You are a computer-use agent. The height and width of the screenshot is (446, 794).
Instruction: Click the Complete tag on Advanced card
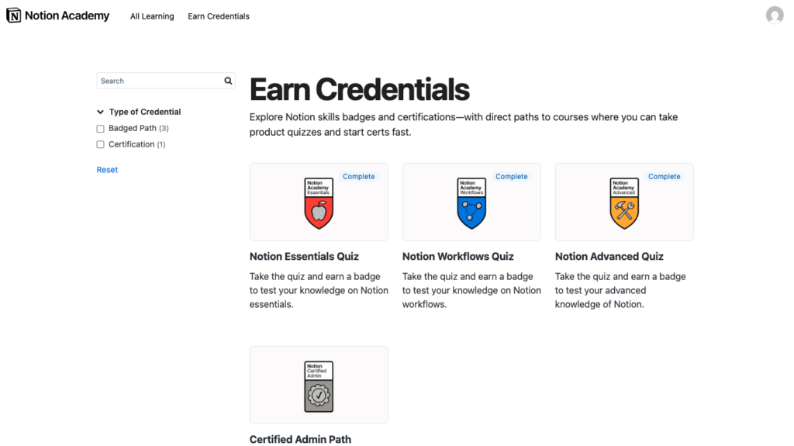(x=665, y=177)
